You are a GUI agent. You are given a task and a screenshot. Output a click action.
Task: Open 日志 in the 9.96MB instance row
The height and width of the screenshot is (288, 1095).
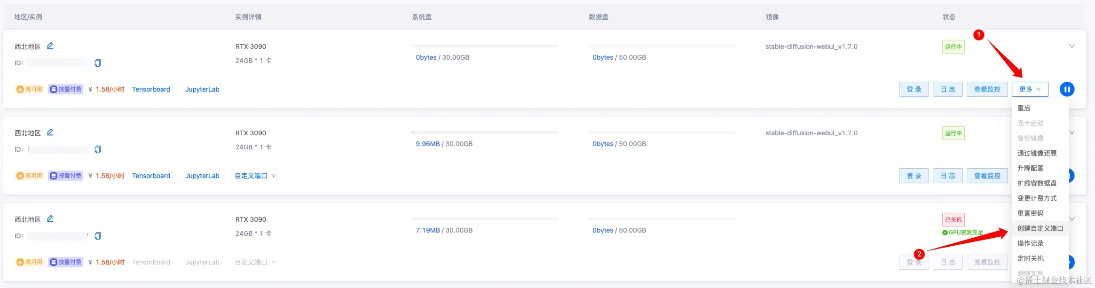(x=947, y=176)
